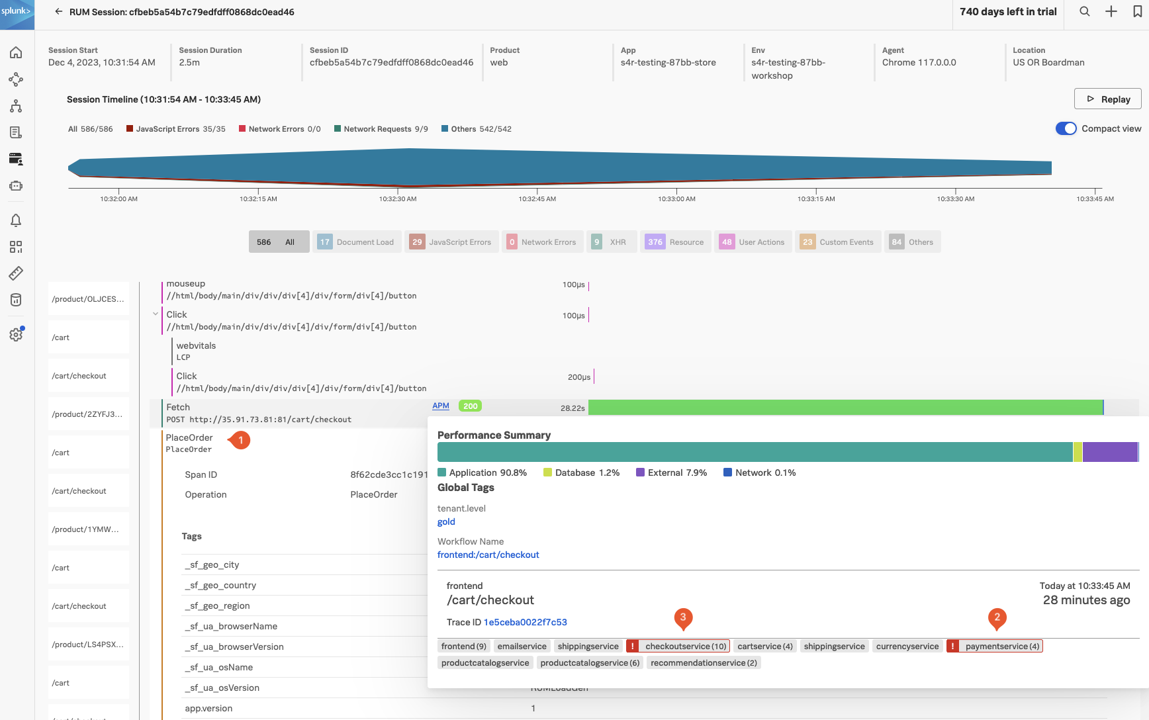Click the _sf_geo_city tag row
Image resolution: width=1149 pixels, height=720 pixels.
(x=304, y=564)
